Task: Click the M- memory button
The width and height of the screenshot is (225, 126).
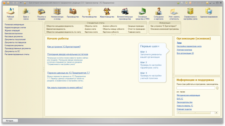Action: (202, 3)
